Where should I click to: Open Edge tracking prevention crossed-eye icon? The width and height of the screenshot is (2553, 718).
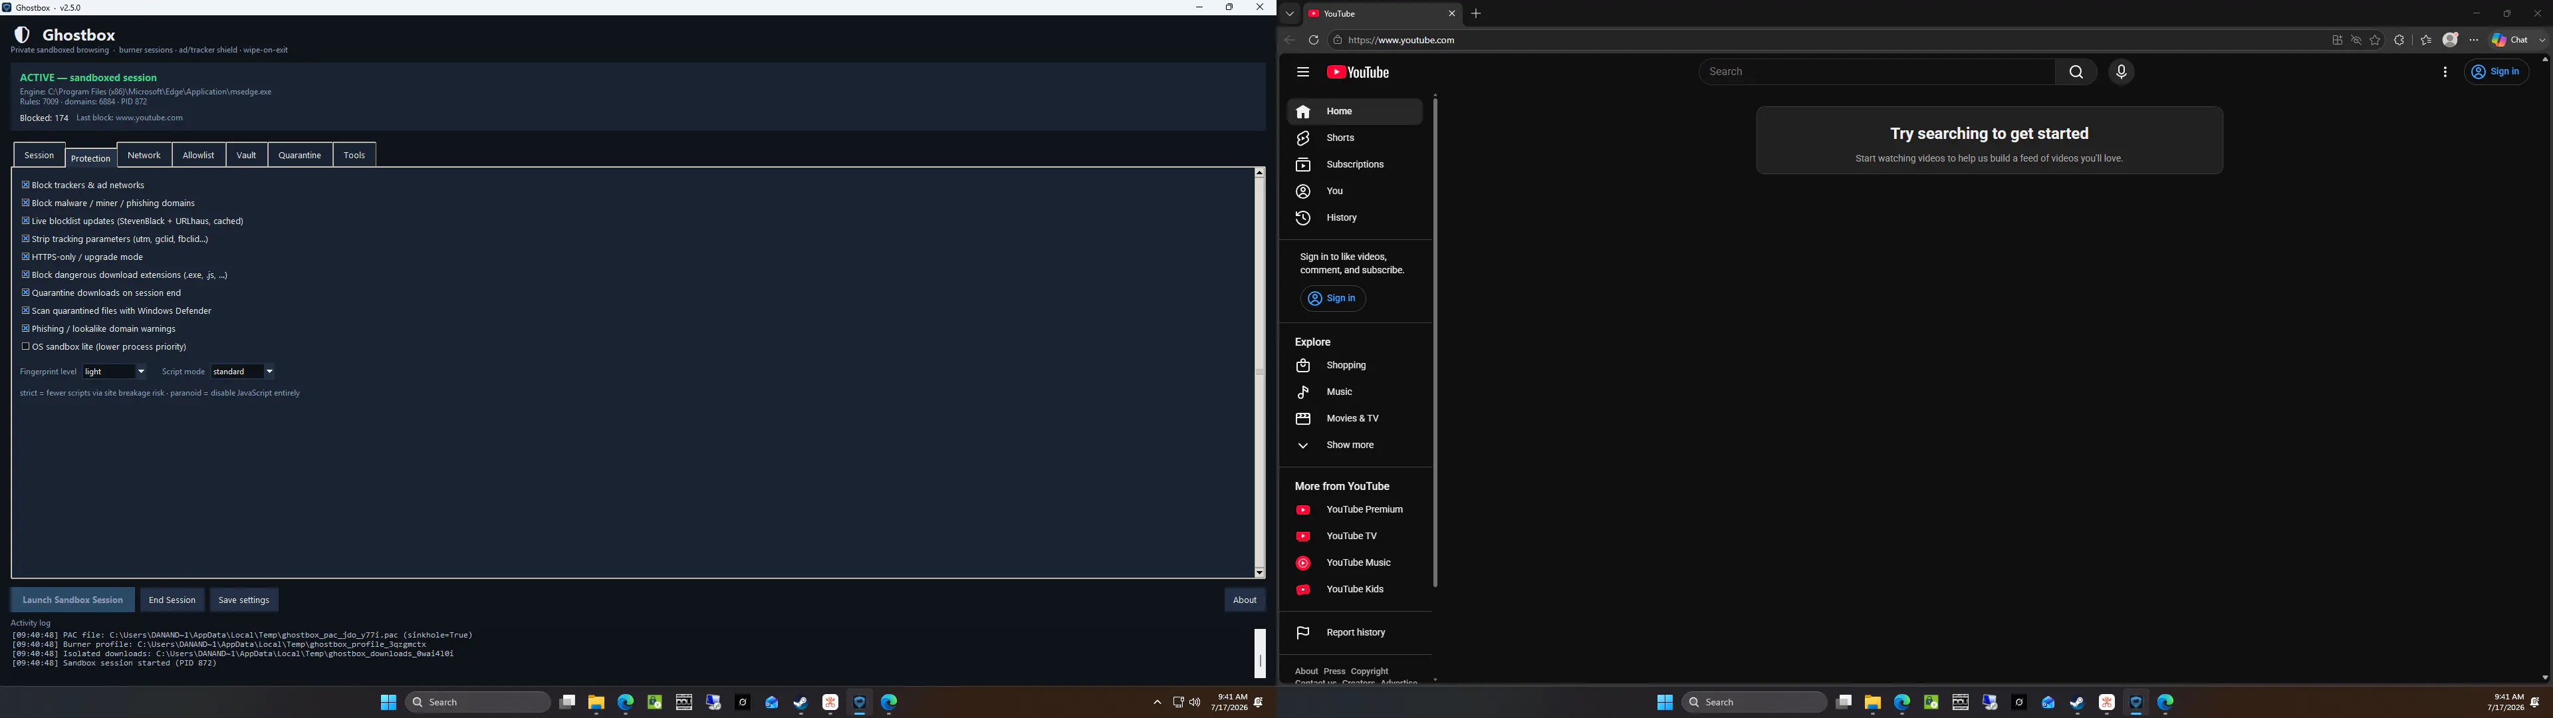click(x=2356, y=41)
